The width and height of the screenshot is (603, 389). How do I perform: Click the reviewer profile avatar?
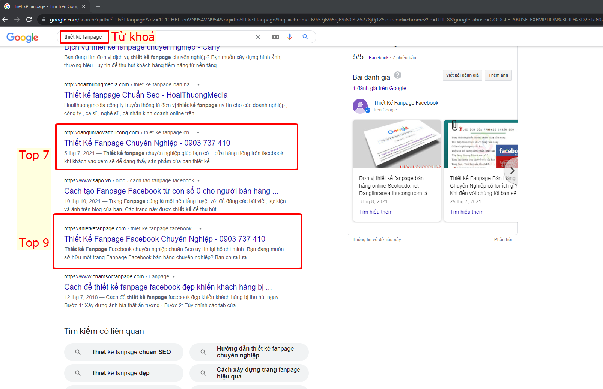tap(360, 106)
